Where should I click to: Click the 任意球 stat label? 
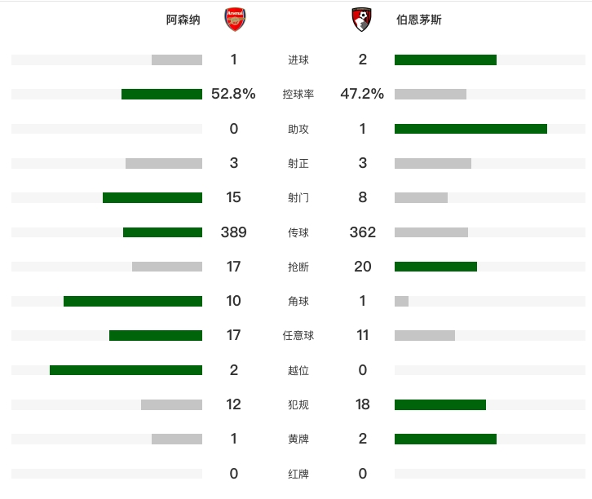click(298, 335)
